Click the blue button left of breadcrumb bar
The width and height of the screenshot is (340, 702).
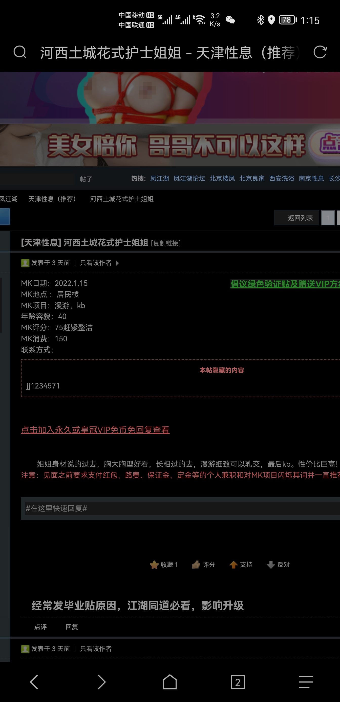point(5,216)
